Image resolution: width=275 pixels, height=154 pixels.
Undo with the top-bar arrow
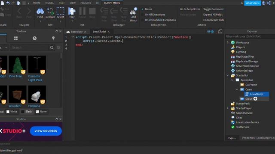coord(8,3)
